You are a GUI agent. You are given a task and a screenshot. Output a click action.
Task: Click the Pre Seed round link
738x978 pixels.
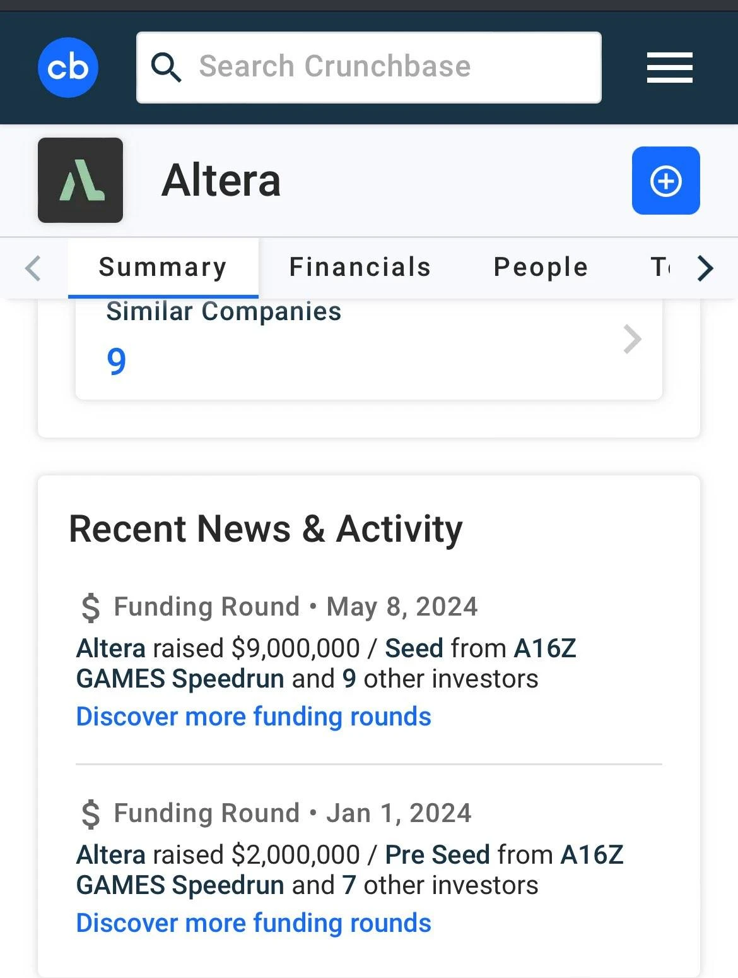point(437,855)
